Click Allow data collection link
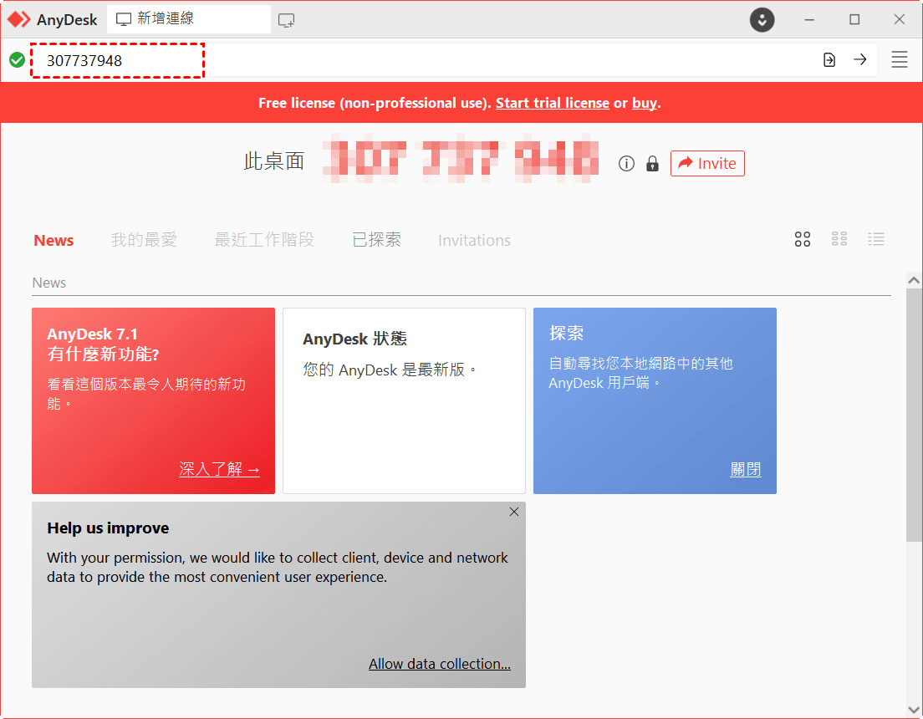The image size is (923, 719). (440, 664)
